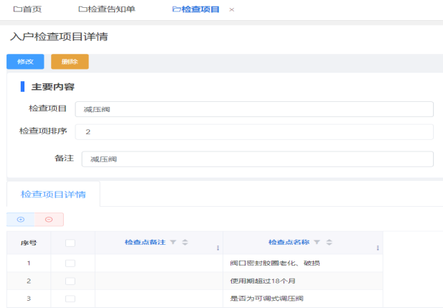The height and width of the screenshot is (308, 443).
Task: Click the 序号 column header
Action: click(x=29, y=243)
